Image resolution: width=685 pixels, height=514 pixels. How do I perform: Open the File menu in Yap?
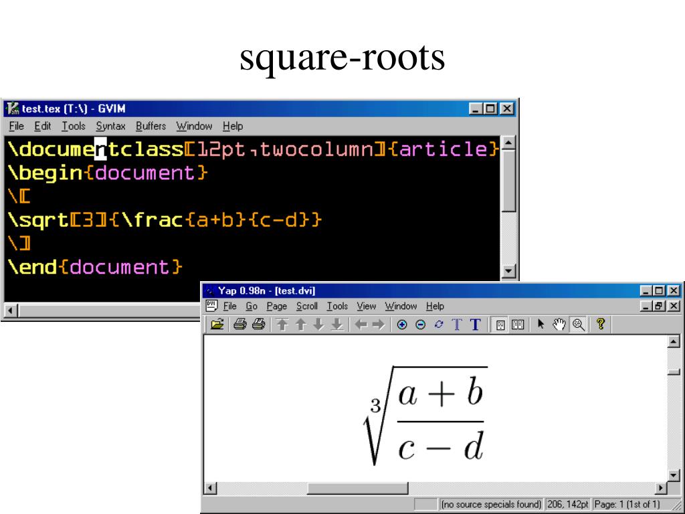[230, 306]
